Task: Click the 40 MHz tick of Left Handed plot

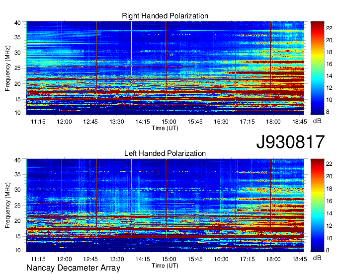Action: (17, 160)
